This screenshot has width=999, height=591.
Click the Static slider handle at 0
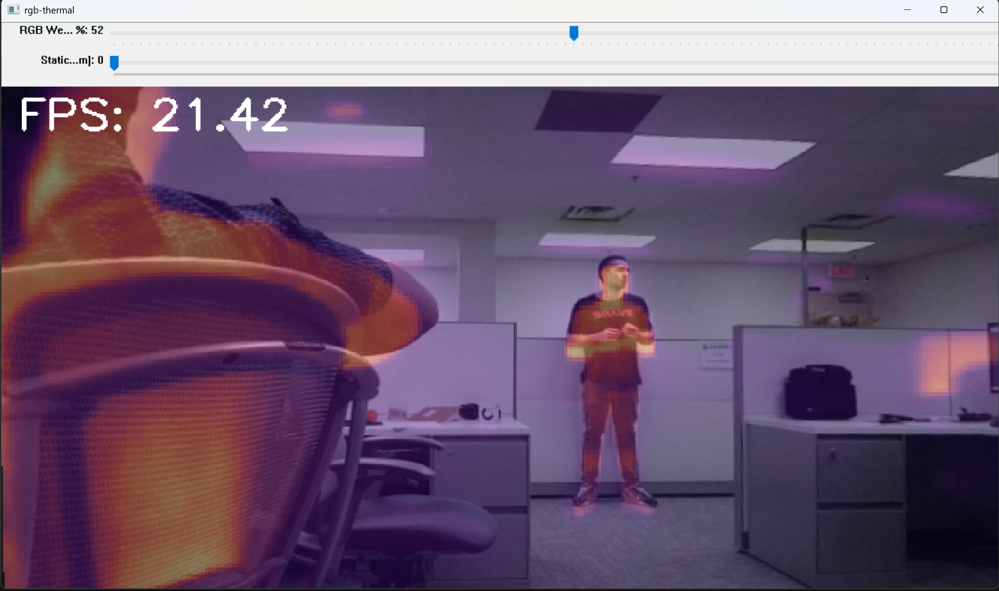click(114, 63)
